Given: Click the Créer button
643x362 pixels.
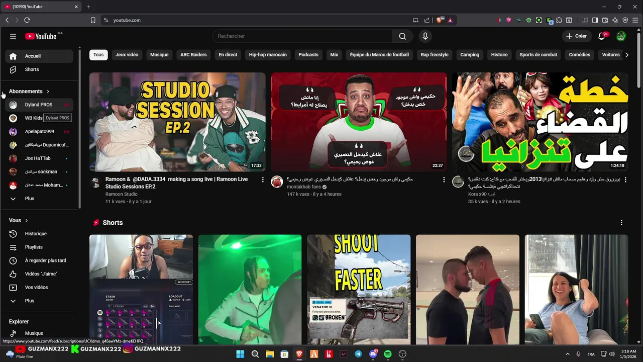Looking at the screenshot, I should (576, 36).
